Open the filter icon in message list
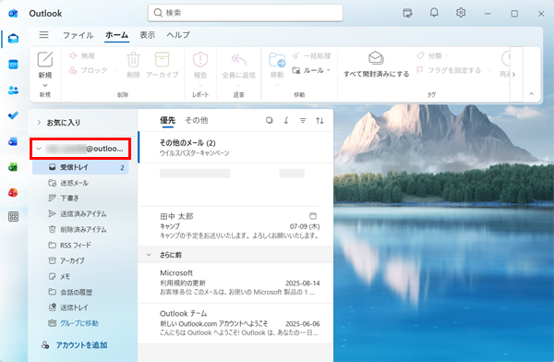This screenshot has height=362, width=554. coord(303,121)
